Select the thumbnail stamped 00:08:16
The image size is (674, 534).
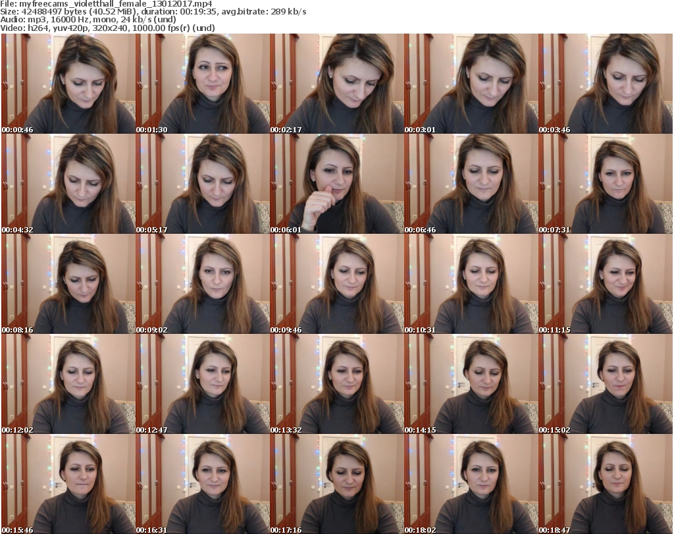point(68,284)
